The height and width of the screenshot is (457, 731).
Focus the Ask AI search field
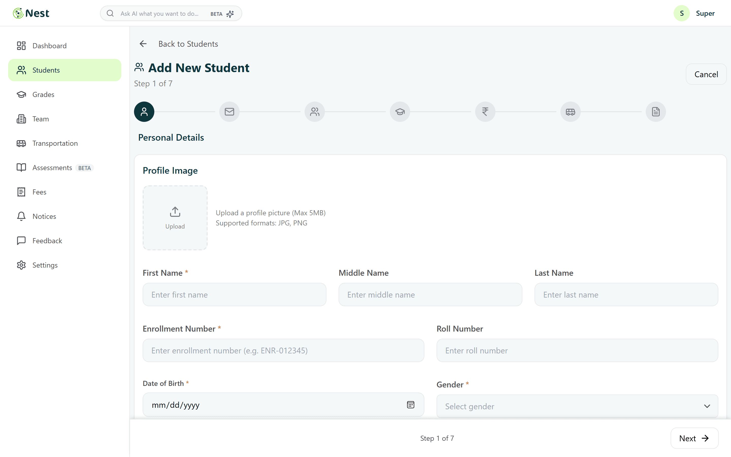[x=171, y=14]
